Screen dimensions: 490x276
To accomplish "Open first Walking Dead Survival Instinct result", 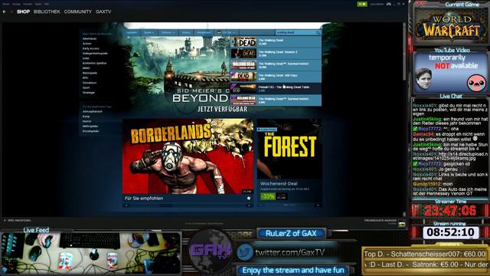I will [276, 65].
